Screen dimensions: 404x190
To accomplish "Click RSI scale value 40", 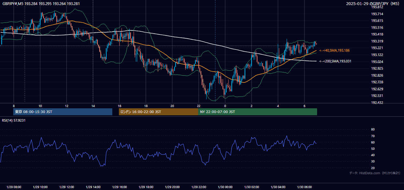I will 373,155.
